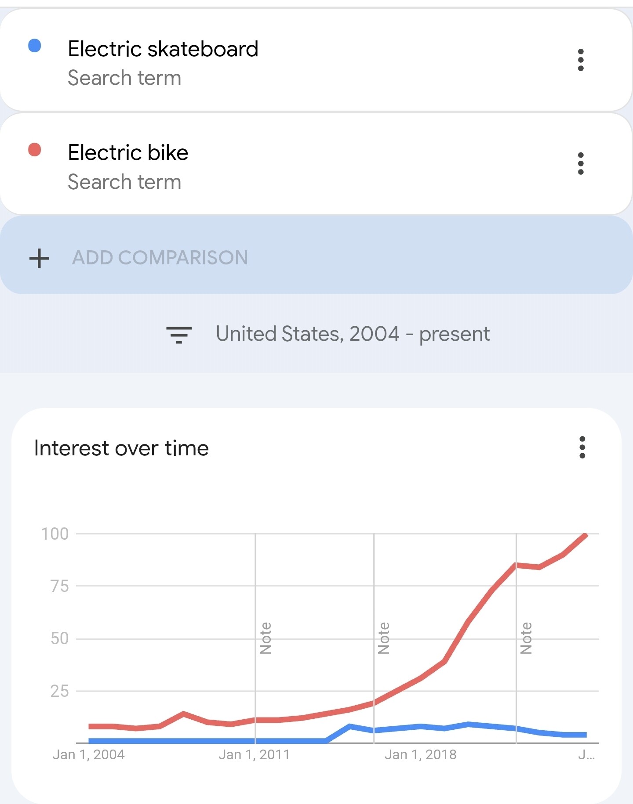Open Interest over time more options
633x804 pixels.
pos(582,447)
